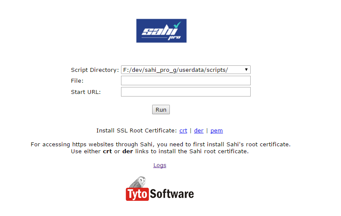Click the red Tyto box in footer logo
The height and width of the screenshot is (216, 341).
[137, 194]
